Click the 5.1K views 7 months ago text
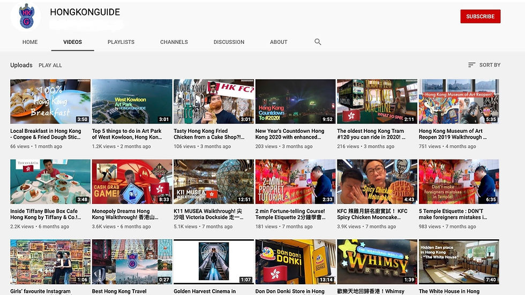This screenshot has width=525, height=295. coord(203,227)
